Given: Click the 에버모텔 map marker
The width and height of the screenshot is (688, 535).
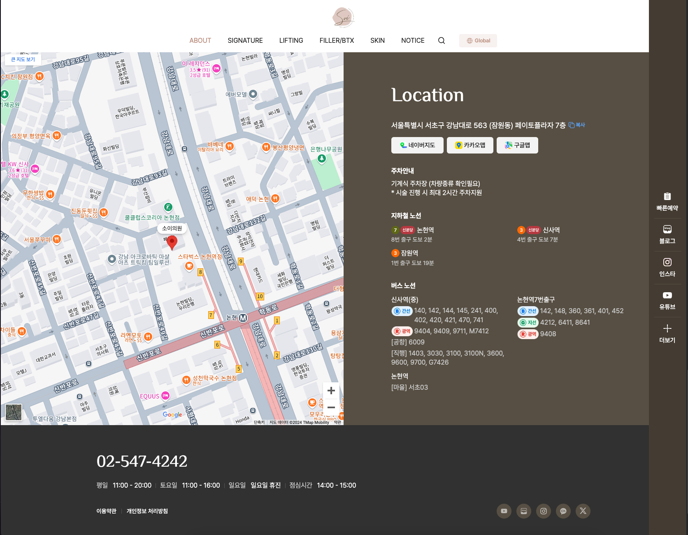Looking at the screenshot, I should tap(253, 94).
